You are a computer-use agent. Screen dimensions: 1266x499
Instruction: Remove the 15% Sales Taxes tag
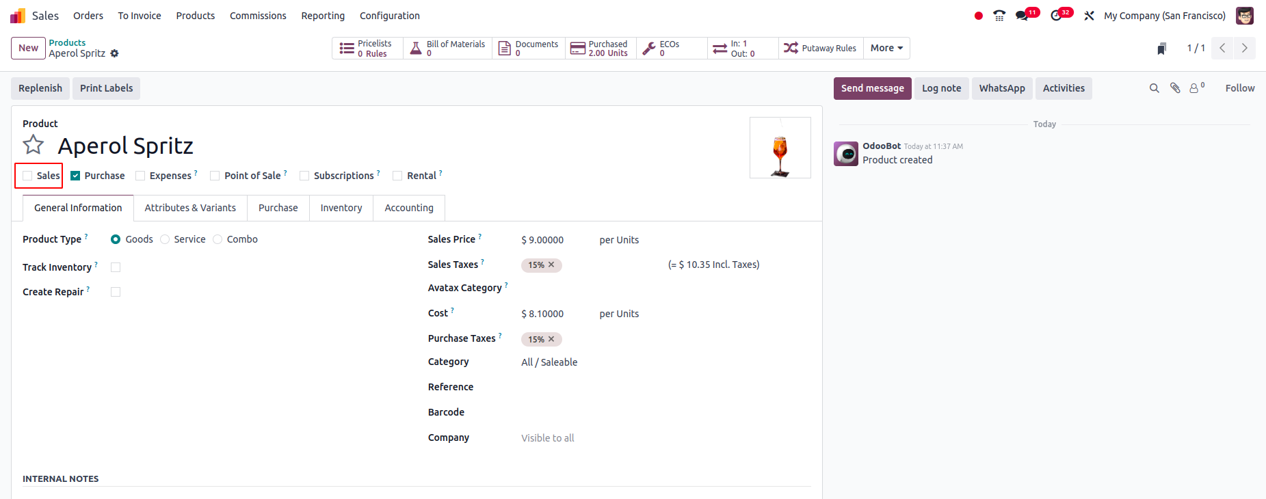551,265
